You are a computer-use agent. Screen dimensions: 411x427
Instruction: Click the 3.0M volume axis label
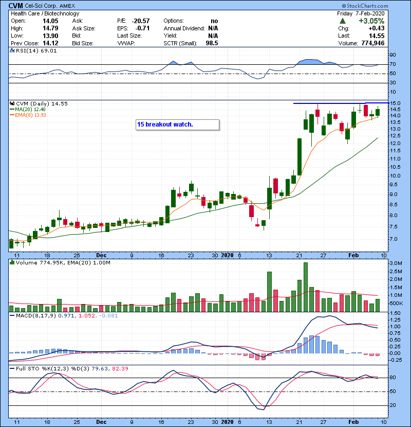pos(396,263)
